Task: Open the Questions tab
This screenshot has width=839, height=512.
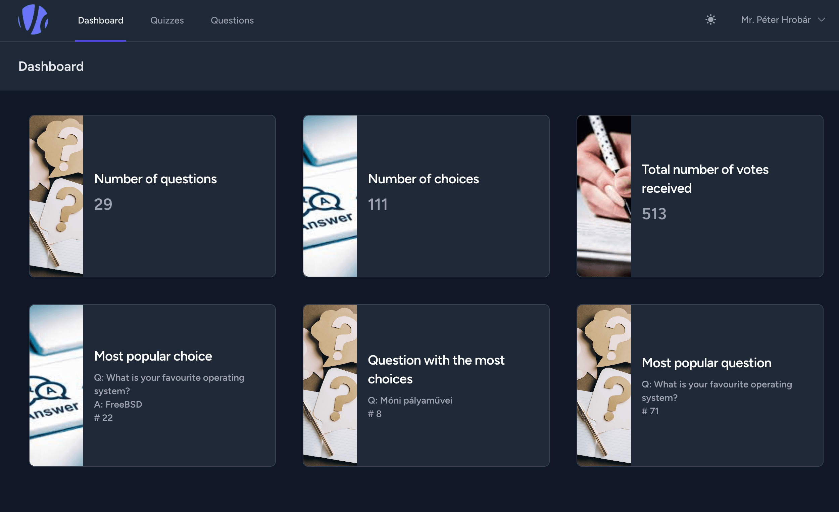Action: point(232,20)
